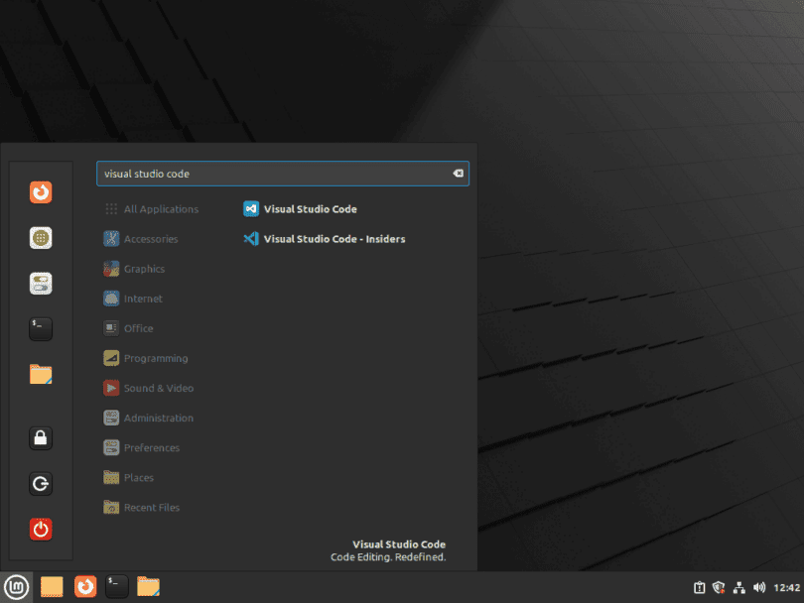Launch System Settings from the sidebar
Screen dimensions: 804x603
tap(40, 283)
